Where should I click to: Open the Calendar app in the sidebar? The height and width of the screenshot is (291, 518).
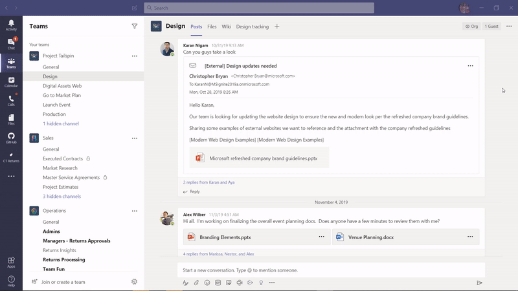11,81
